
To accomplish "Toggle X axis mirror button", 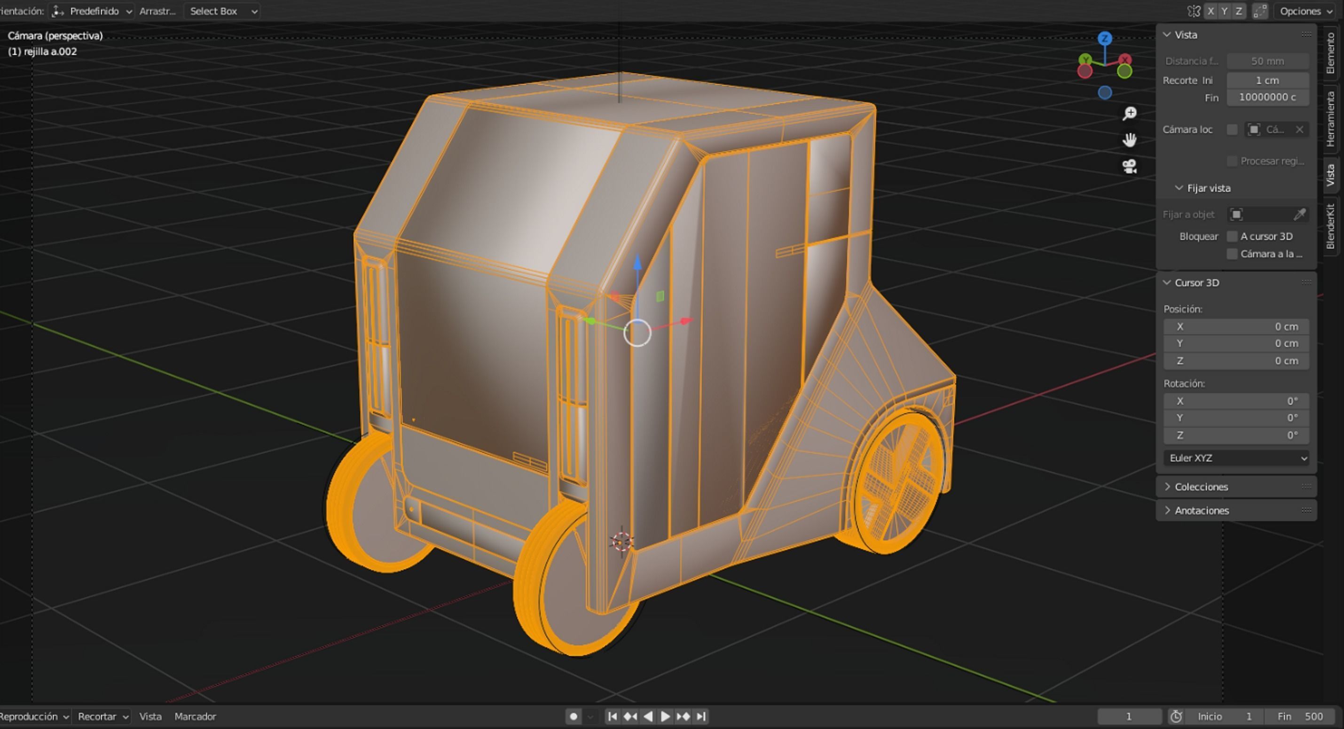I will [x=1211, y=11].
